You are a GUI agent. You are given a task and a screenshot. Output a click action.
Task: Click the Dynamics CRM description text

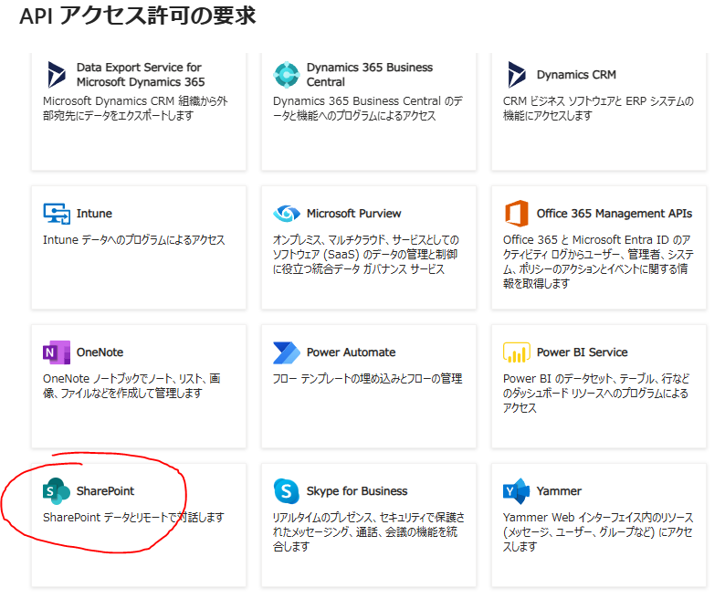tap(598, 109)
